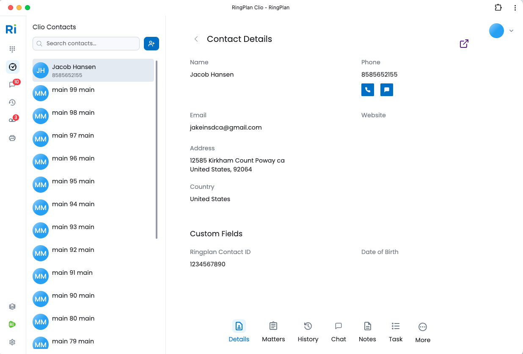Click phone number 8585652155 in details

[379, 75]
